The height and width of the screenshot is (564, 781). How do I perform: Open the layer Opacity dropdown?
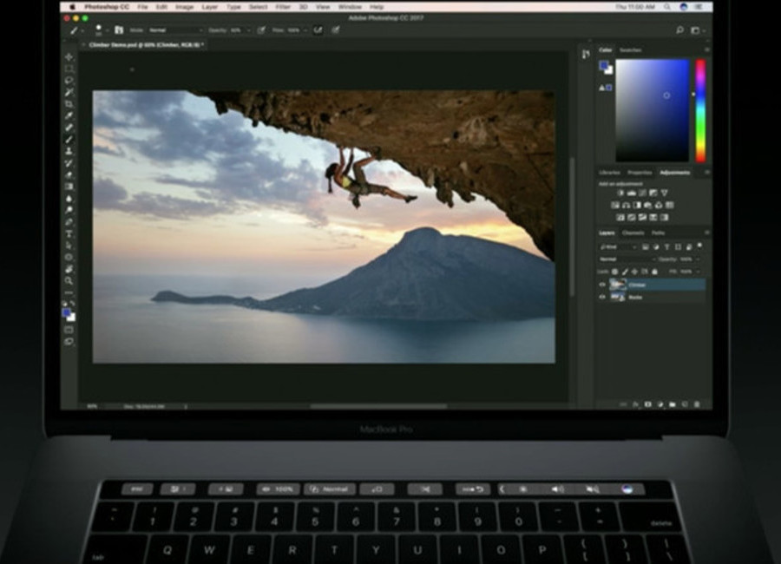point(698,259)
